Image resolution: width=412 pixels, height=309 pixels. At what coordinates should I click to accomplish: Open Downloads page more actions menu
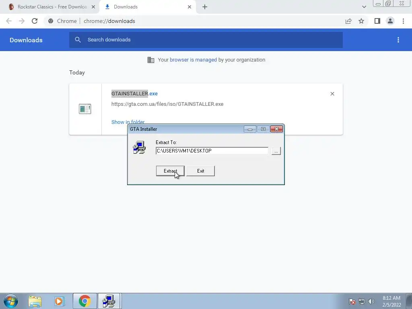398,40
